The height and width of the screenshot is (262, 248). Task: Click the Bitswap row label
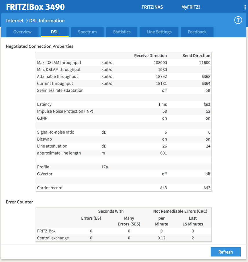(x=44, y=139)
